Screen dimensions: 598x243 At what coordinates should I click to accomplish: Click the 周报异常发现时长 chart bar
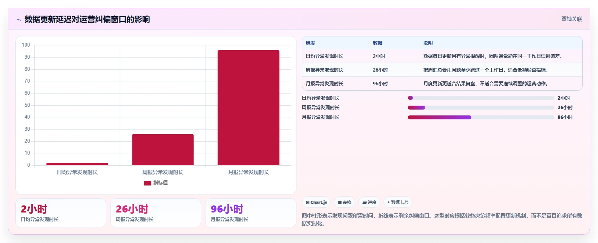pos(163,149)
